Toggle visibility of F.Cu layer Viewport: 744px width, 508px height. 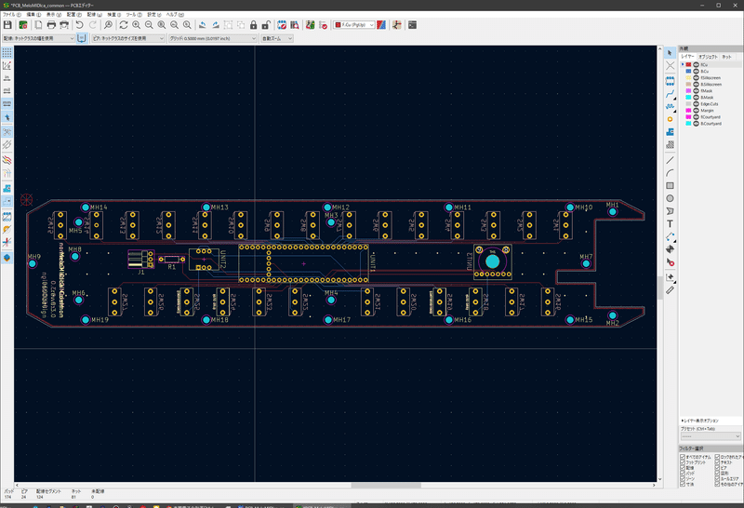point(696,64)
